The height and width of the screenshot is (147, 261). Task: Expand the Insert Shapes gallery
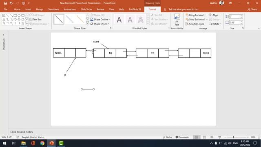tap(27, 23)
